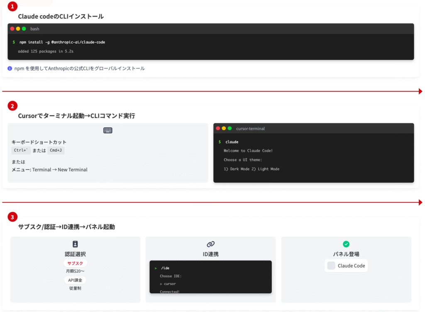Click the yellow dot in bash terminal
This screenshot has width=425, height=312.
click(x=18, y=29)
